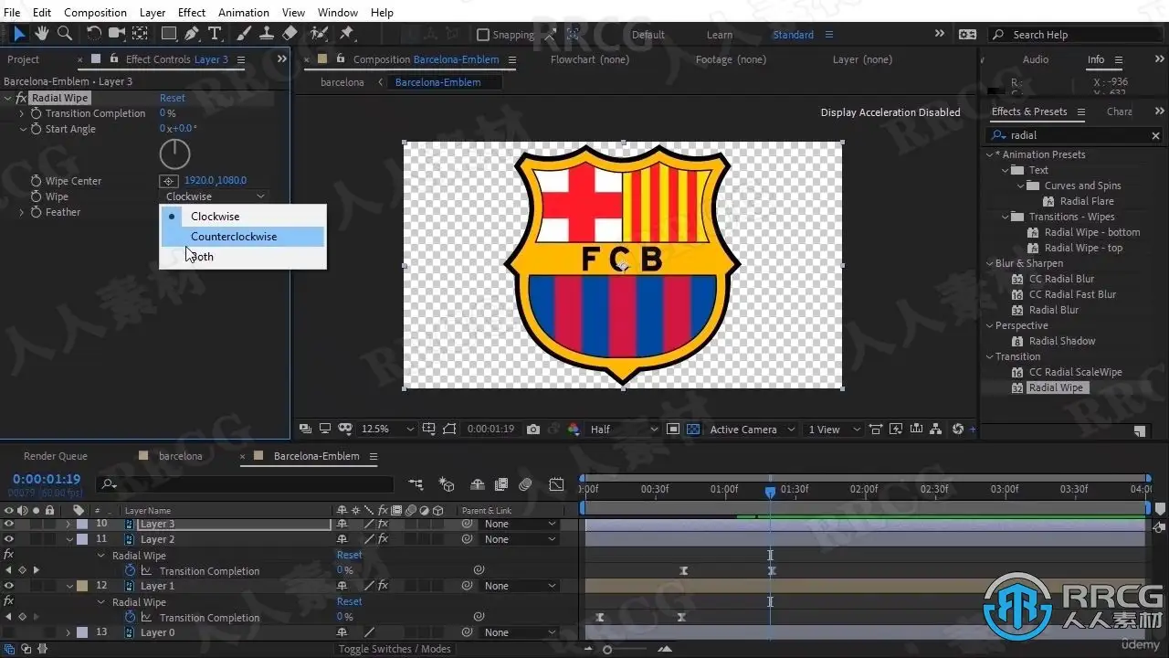Select Counterclockwise in the Wipe dropdown list
Screen dimensions: 1169x658
coord(243,237)
